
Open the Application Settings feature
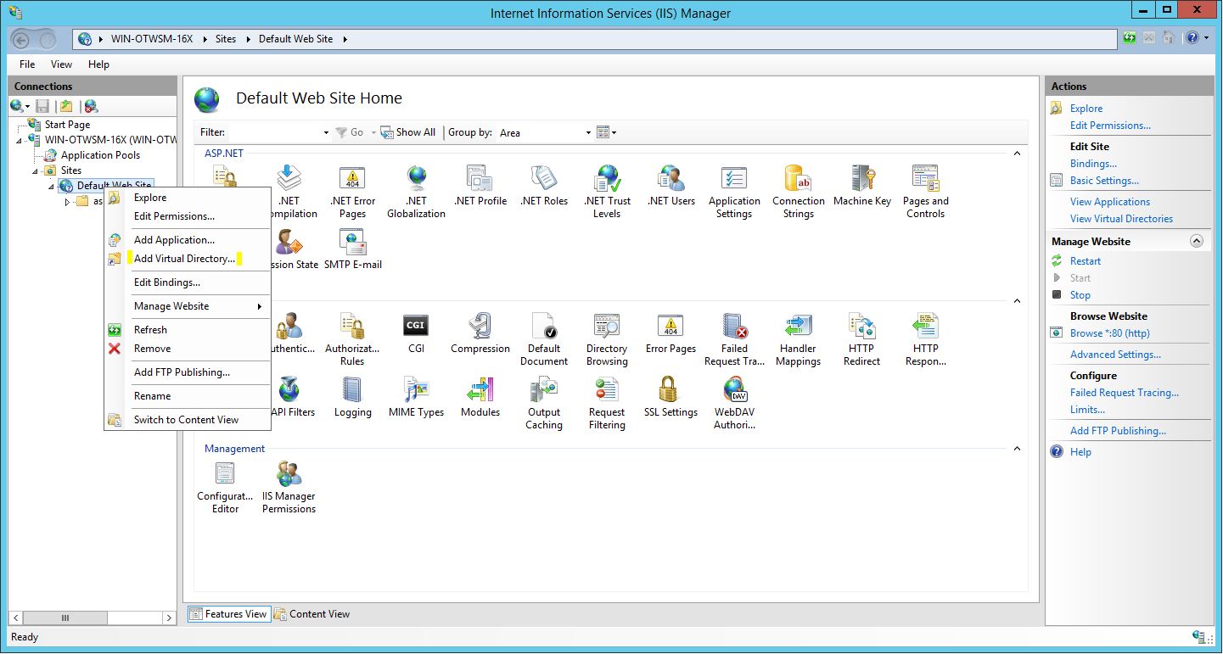click(x=734, y=192)
